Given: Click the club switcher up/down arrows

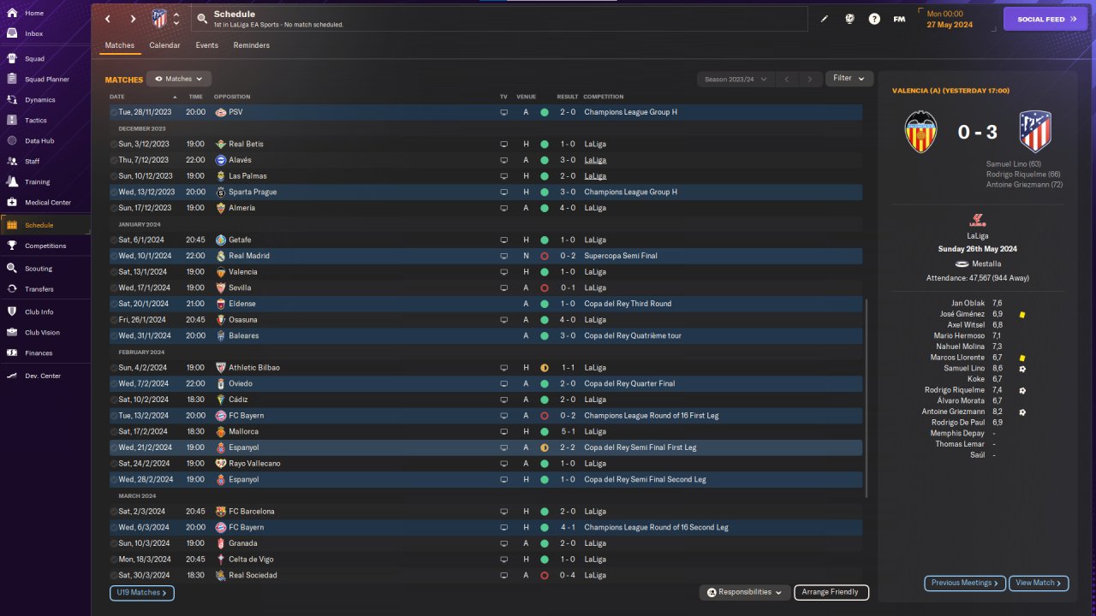Looking at the screenshot, I should (176, 19).
